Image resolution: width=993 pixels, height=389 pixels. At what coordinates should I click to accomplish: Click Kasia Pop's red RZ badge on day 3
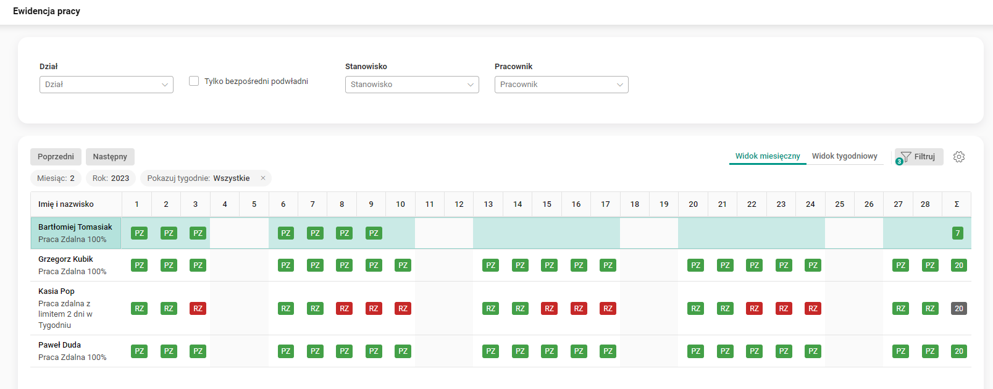coord(198,309)
